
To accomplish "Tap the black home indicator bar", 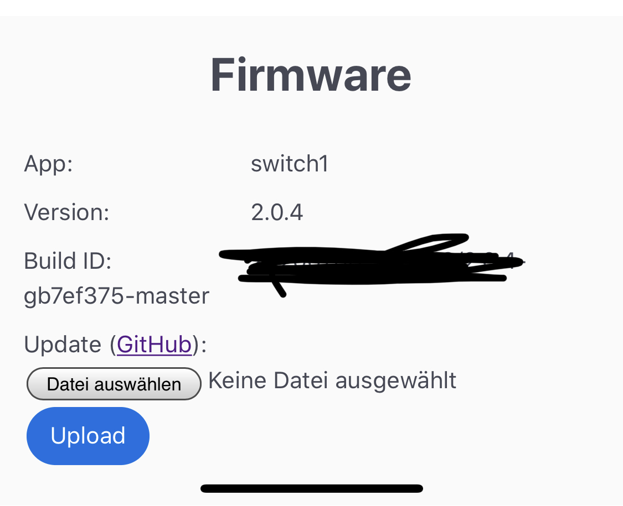I will pos(311,488).
